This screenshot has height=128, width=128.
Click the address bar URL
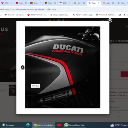pyautogui.click(x=28, y=9)
